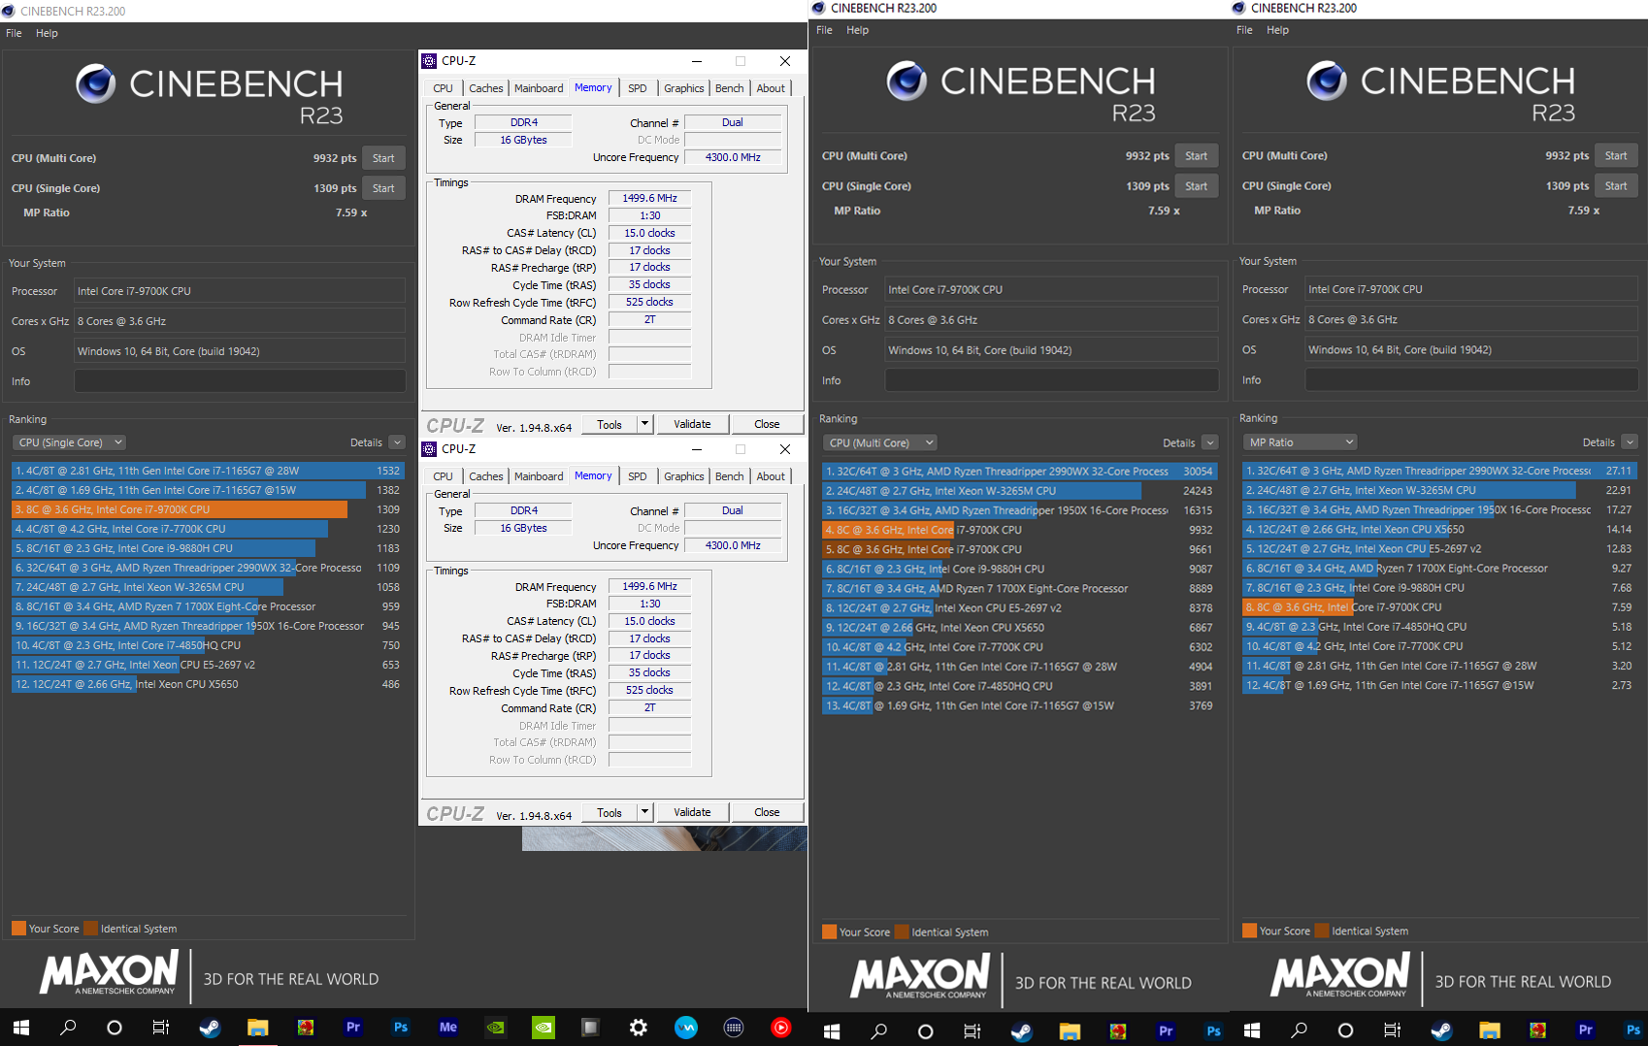
Task: Open Steam on the taskbar under the Multi Core ranking window
Action: click(1021, 1031)
